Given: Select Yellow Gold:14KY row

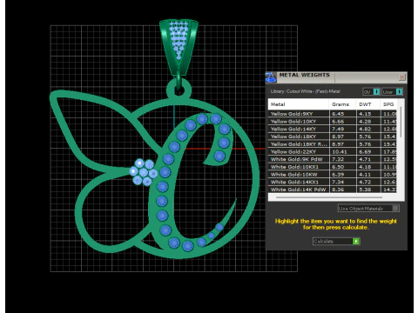Looking at the screenshot, I should [x=332, y=129].
